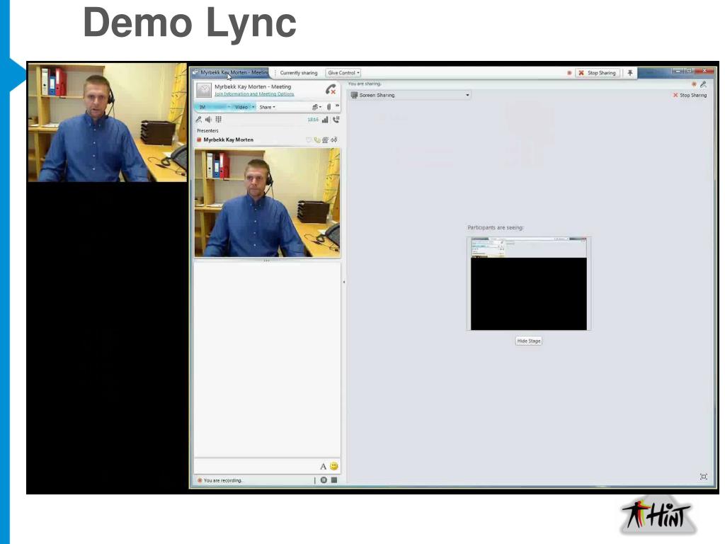Open Join Information and Meeting Options link
Screen dimensions: 725x544
[254, 94]
